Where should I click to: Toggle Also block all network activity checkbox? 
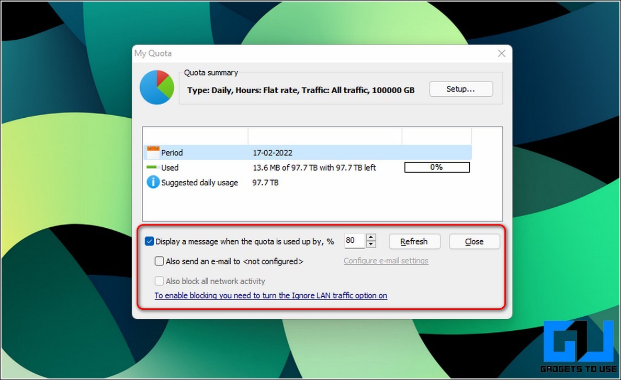coord(159,281)
